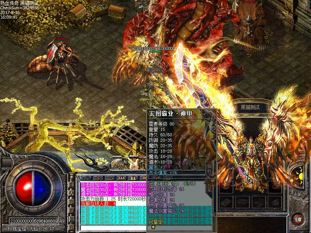Click the tooltip title 宏图霸业·神甲

[x=171, y=114]
